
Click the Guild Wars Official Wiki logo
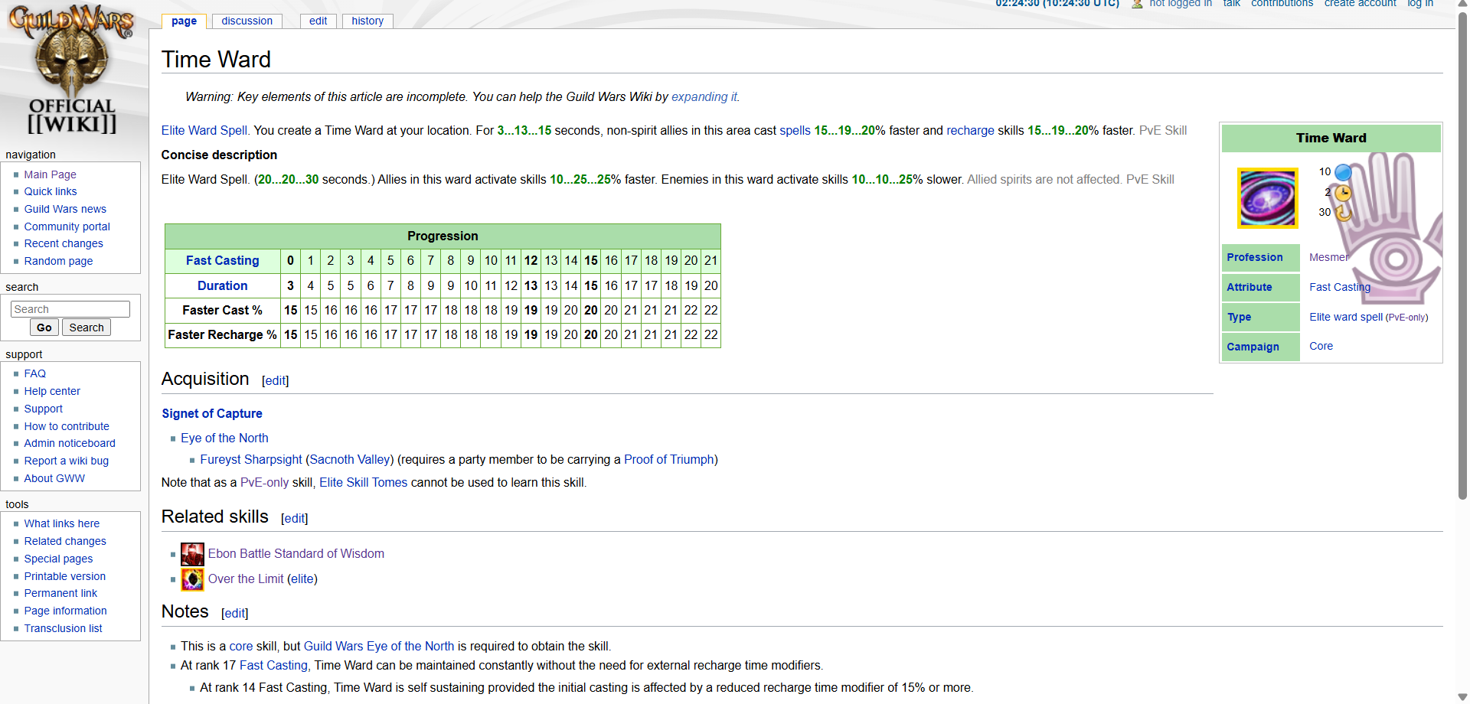72,70
